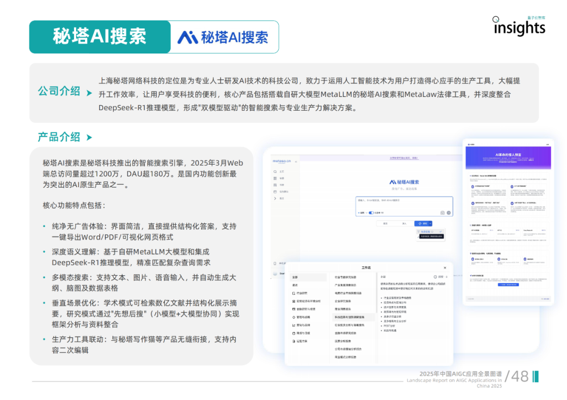Click the phone icon at sidebar bottom
Viewport: 567px width, 400px height.
pyautogui.click(x=275, y=264)
